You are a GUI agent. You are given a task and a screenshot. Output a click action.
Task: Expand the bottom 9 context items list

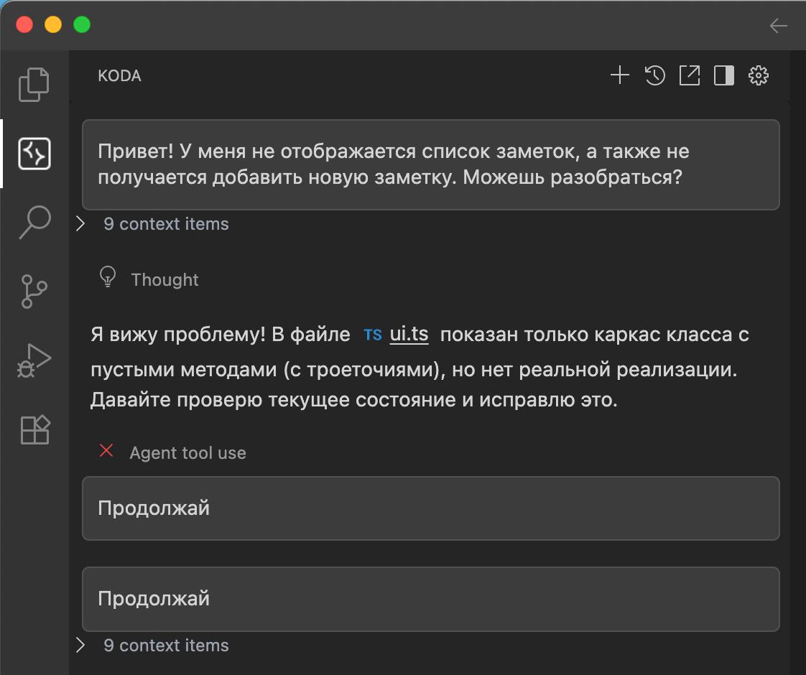coord(80,645)
